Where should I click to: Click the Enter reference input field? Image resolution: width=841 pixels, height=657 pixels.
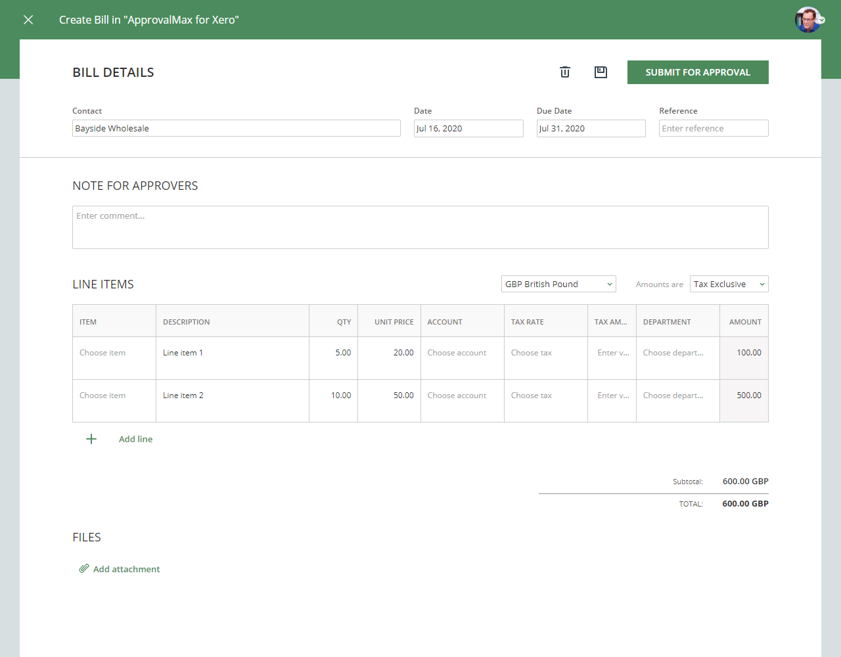pos(714,128)
